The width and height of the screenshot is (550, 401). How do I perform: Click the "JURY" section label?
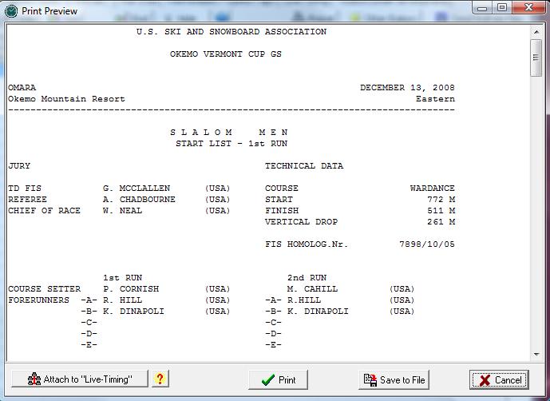point(19,165)
